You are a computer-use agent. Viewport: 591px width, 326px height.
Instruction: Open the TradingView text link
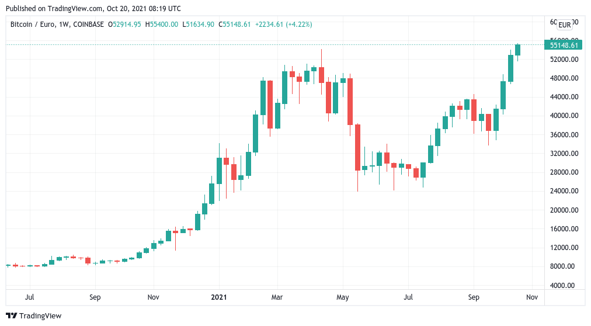pos(40,316)
